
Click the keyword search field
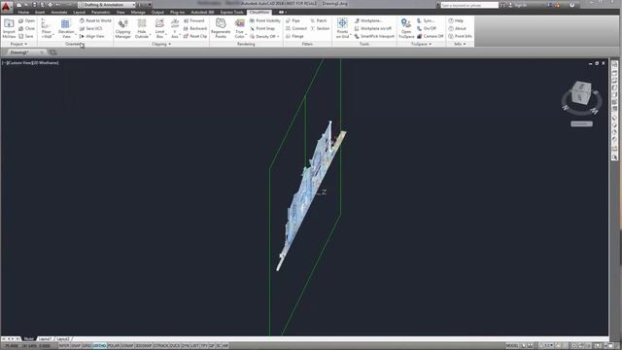click(x=469, y=5)
